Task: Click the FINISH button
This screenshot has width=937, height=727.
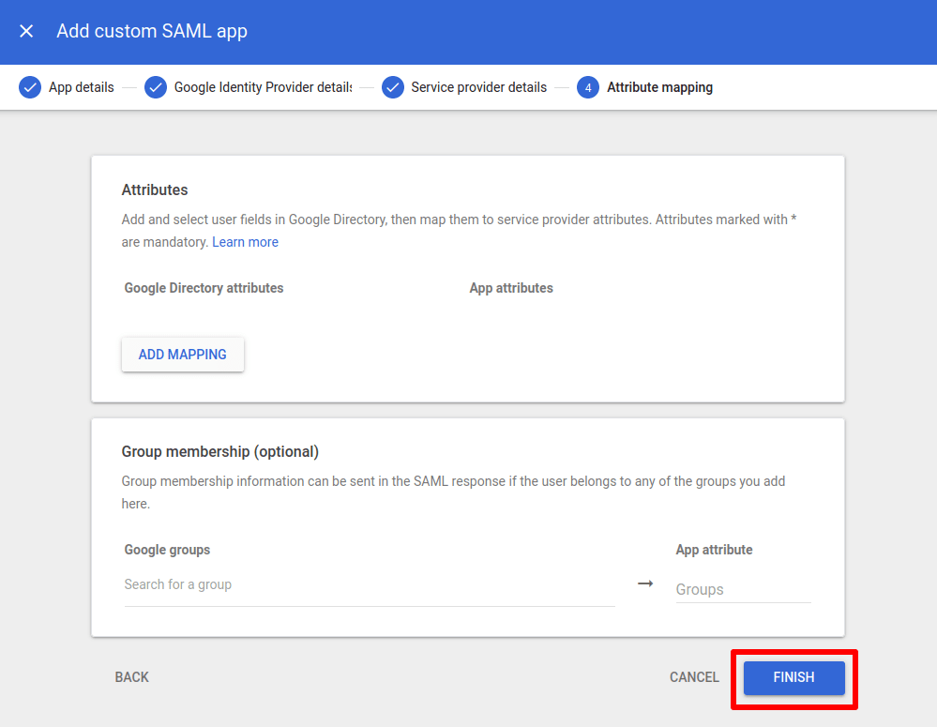Action: 794,677
